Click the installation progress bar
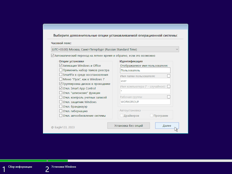Viewport: 232px width, 174px height. [x=116, y=161]
